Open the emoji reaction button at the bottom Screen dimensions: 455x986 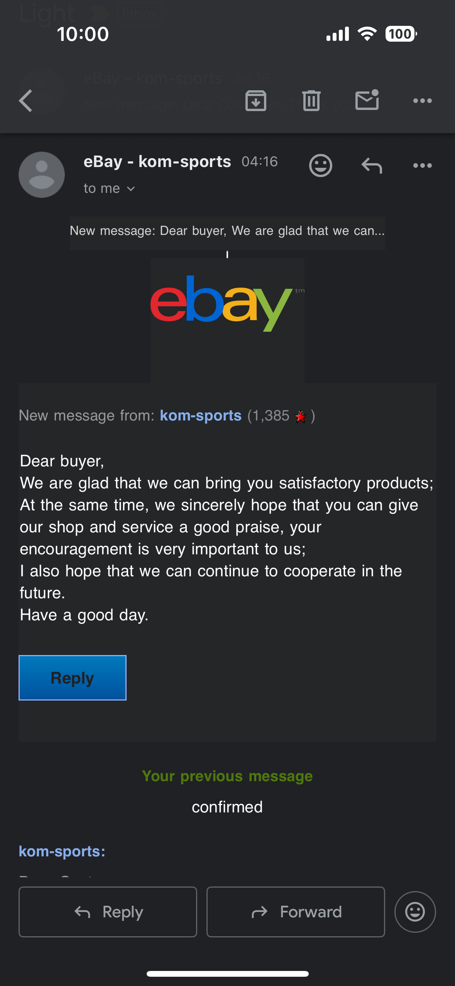[x=415, y=912]
